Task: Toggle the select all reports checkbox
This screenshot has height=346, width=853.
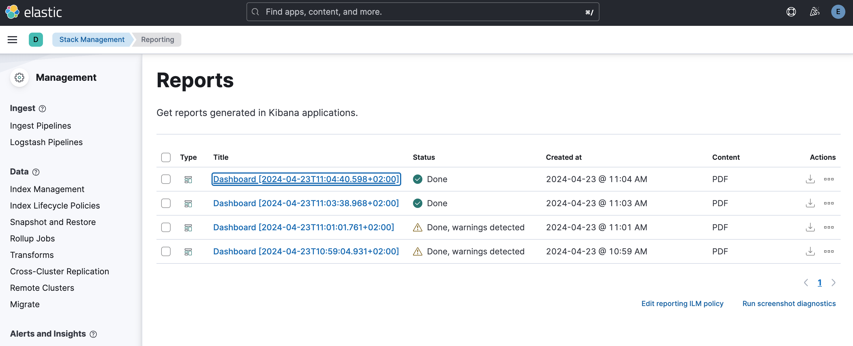Action: [166, 157]
